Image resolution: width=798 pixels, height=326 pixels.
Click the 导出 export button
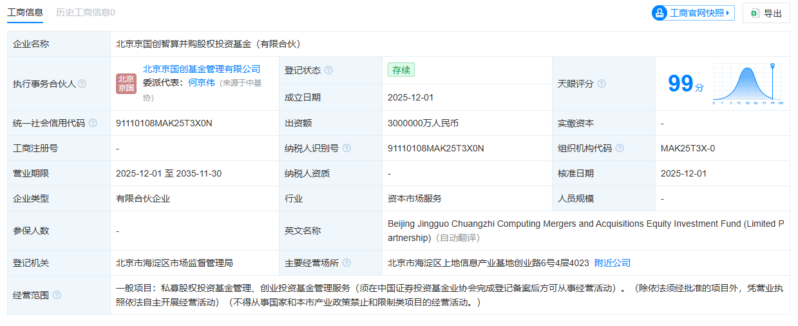766,13
